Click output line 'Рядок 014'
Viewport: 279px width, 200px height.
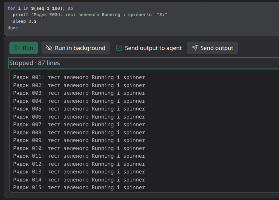point(79,180)
